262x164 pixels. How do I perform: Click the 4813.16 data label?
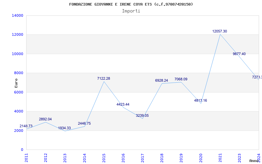click(x=200, y=101)
